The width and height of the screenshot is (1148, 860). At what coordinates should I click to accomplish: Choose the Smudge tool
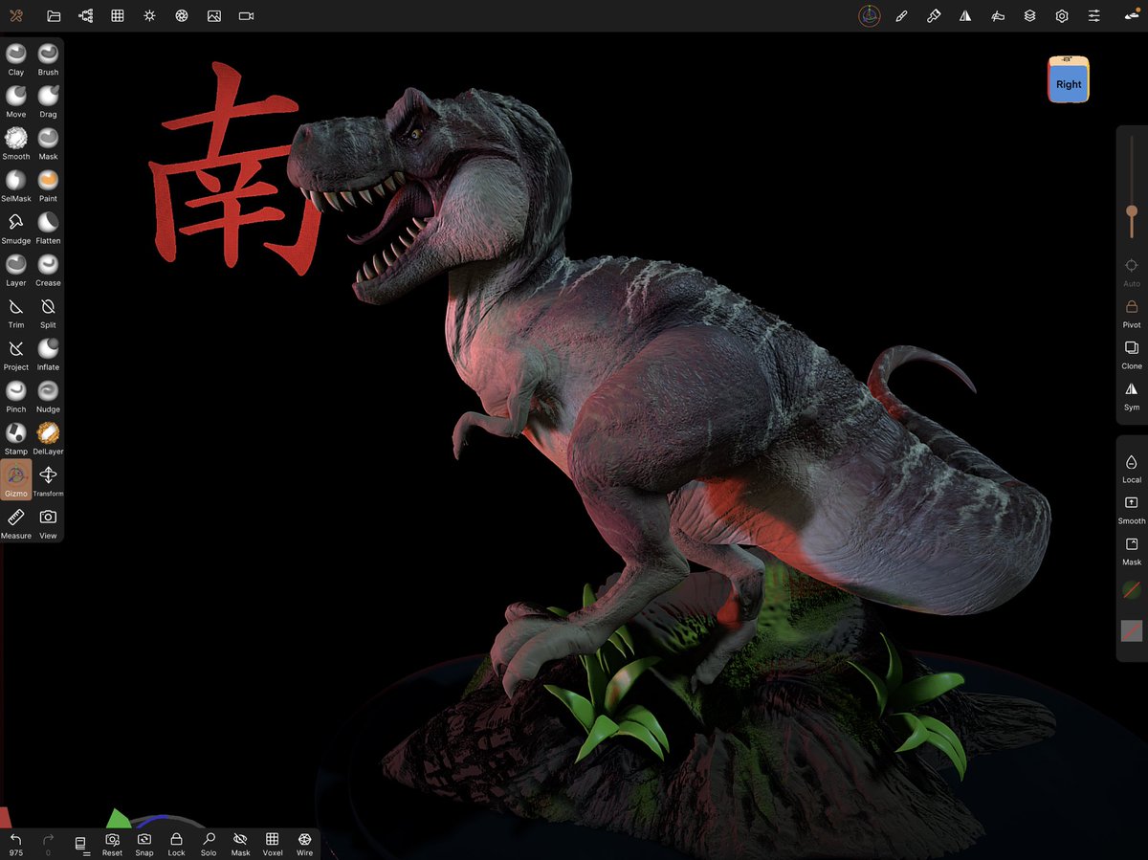pos(16,227)
